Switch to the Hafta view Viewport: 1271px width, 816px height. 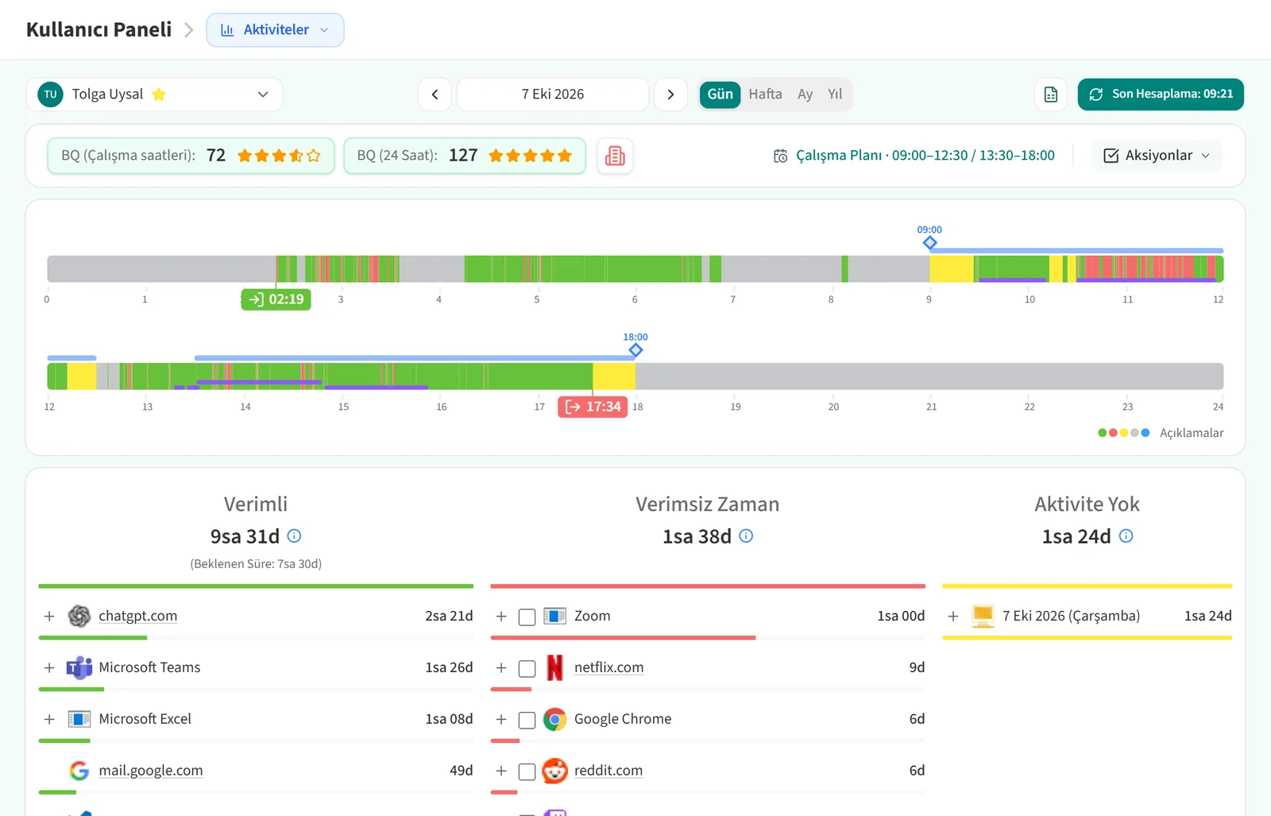765,95
